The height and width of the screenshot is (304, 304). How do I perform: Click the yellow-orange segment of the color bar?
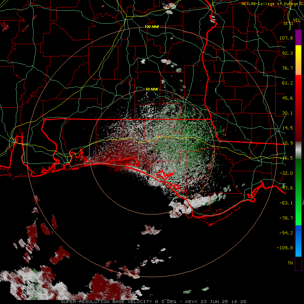tap(298, 60)
